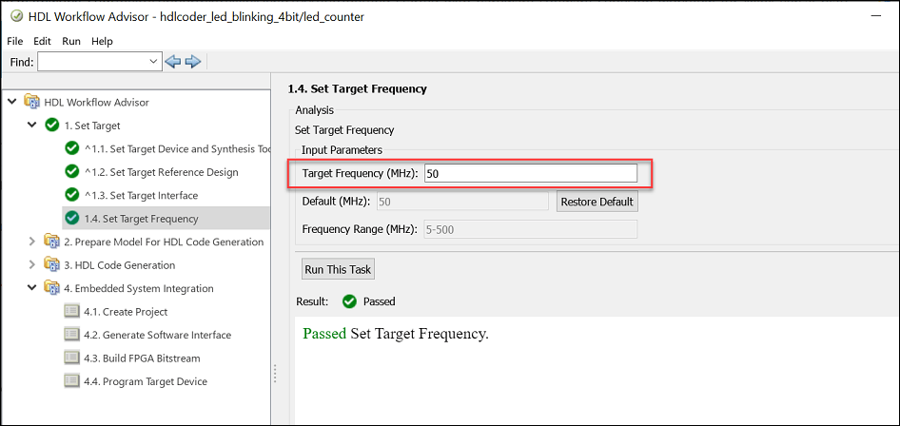Open the File menu
Image resolution: width=900 pixels, height=426 pixels.
(15, 42)
